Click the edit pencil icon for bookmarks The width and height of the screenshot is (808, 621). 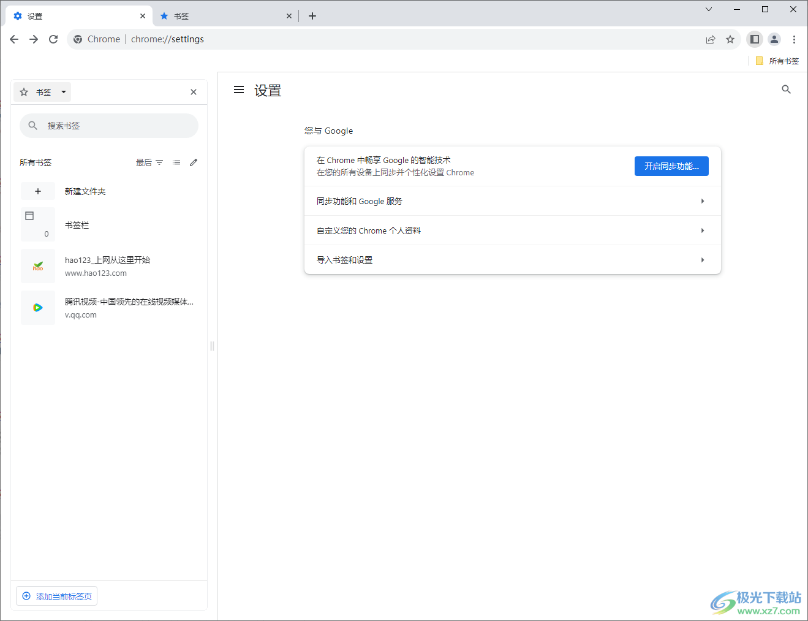pos(194,162)
